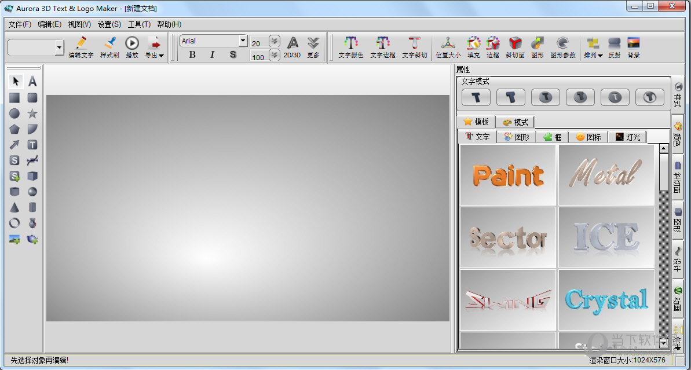Switch to the 模式 mode tab
This screenshot has height=370, width=691.
click(515, 122)
